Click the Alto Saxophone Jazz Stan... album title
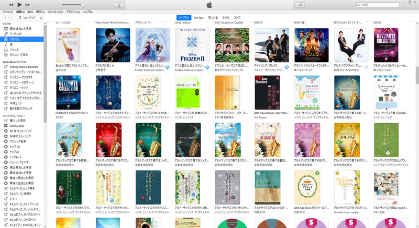 [271, 113]
